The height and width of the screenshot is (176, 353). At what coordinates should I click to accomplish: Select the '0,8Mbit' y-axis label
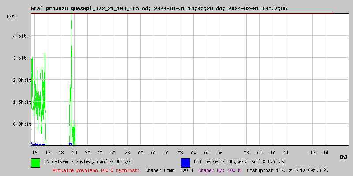(x=22, y=124)
